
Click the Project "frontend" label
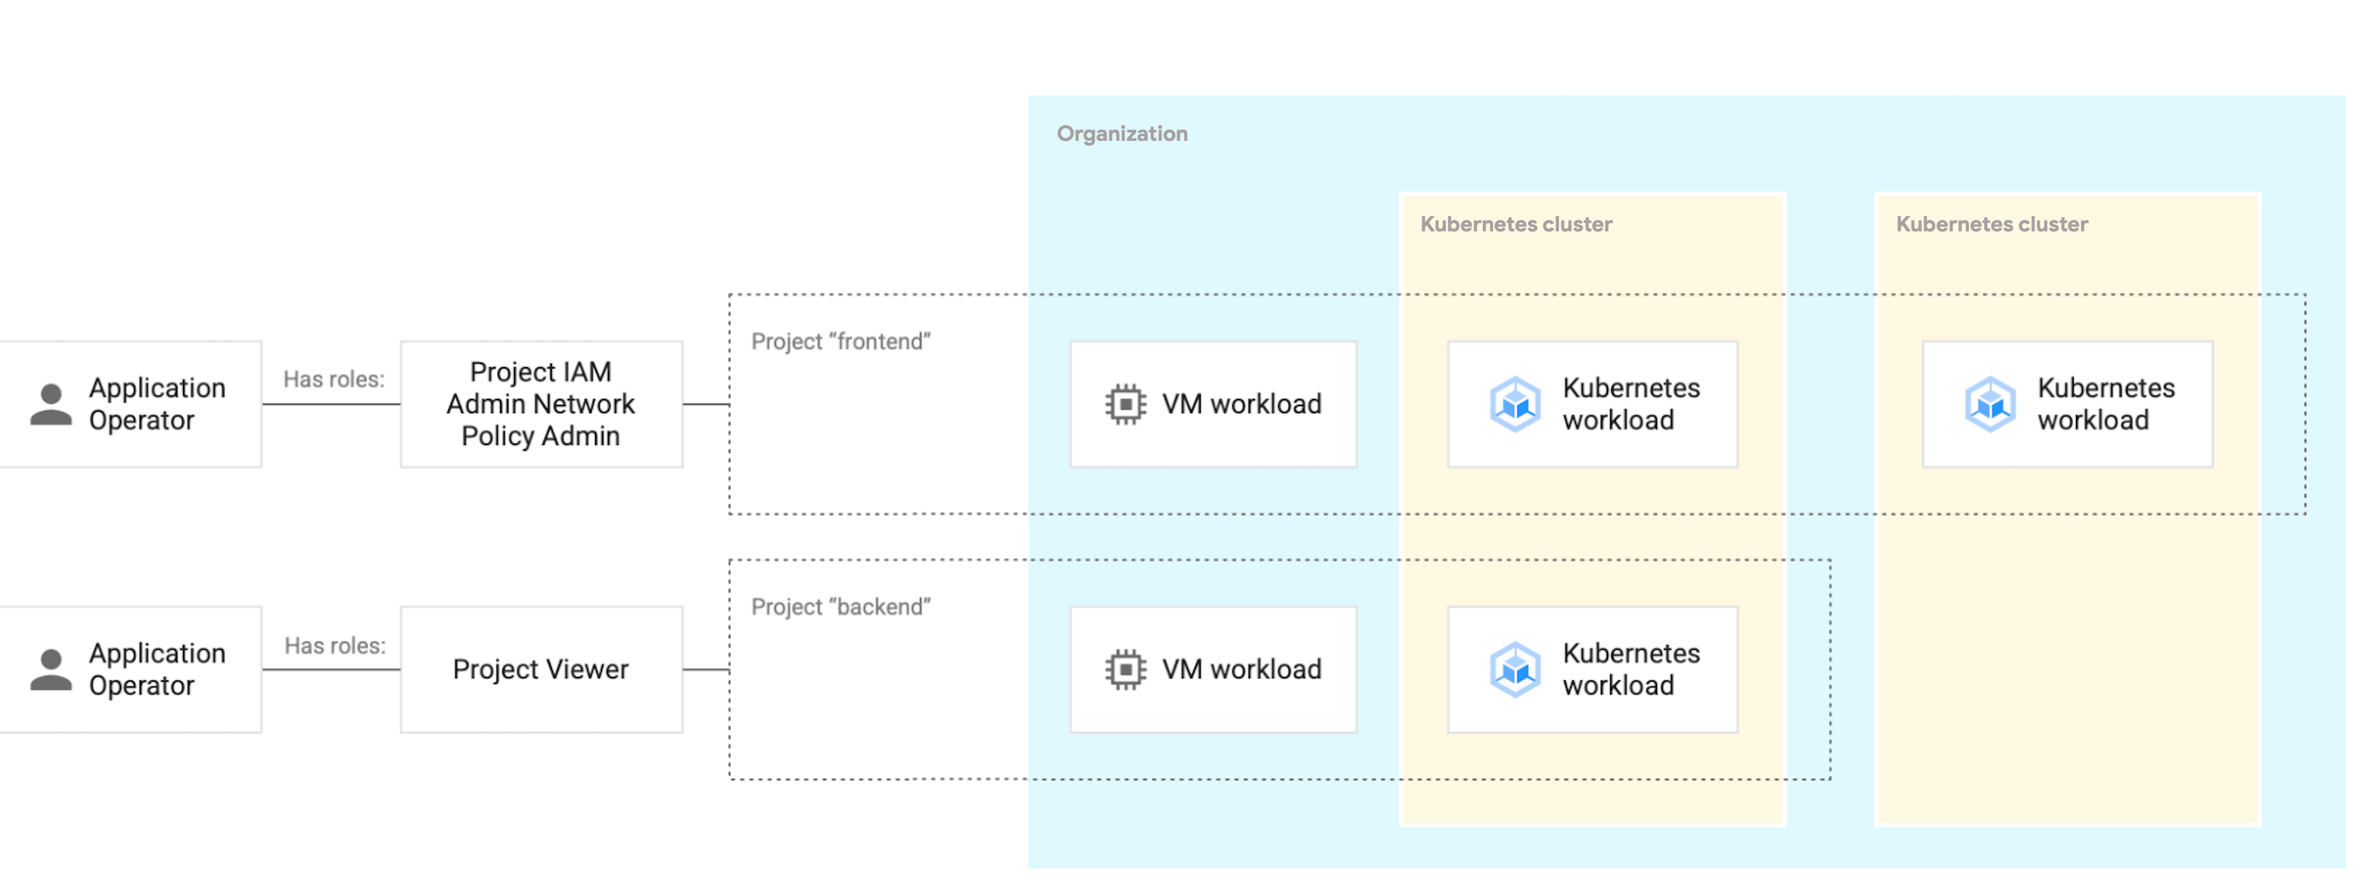point(841,342)
